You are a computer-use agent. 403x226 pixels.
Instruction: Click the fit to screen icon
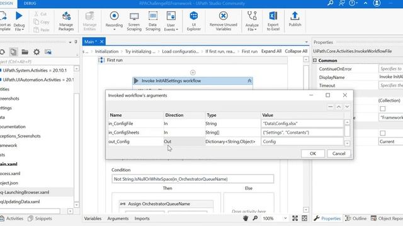(x=295, y=218)
